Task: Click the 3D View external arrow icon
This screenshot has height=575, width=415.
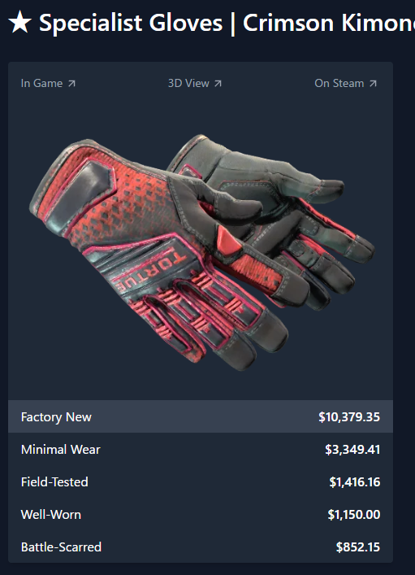Action: [x=218, y=84]
